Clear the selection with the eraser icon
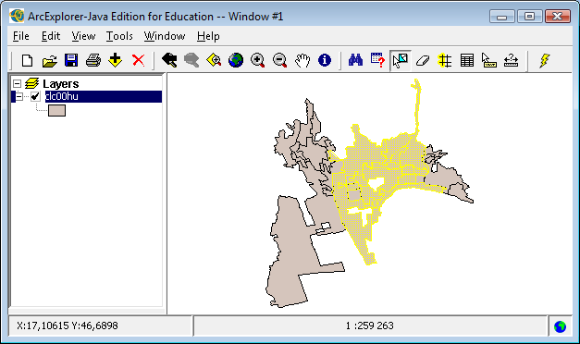Viewport: 580px width, 344px height. tap(423, 60)
